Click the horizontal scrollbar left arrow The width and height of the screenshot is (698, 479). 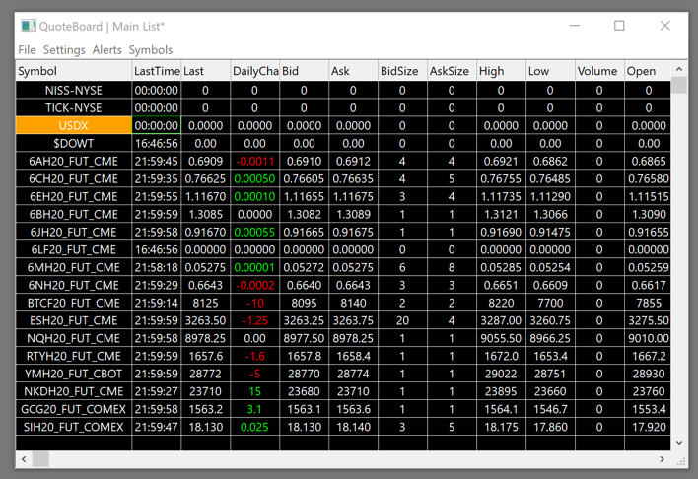point(24,459)
